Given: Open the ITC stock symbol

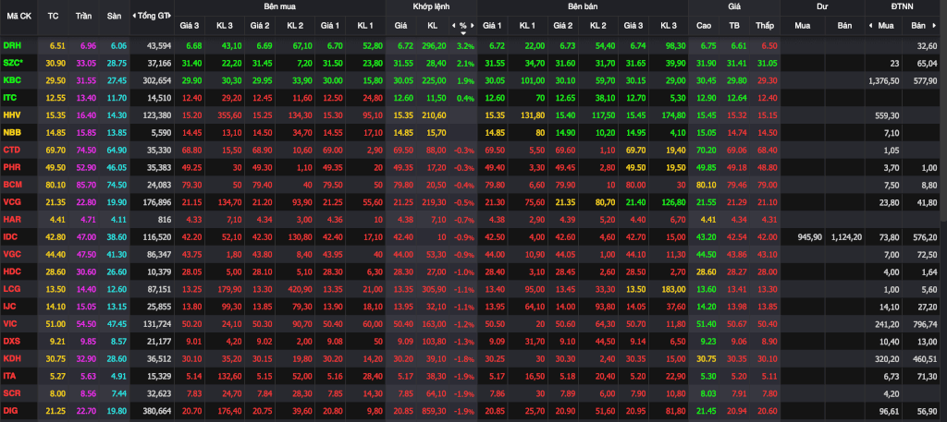Looking at the screenshot, I should (9, 98).
